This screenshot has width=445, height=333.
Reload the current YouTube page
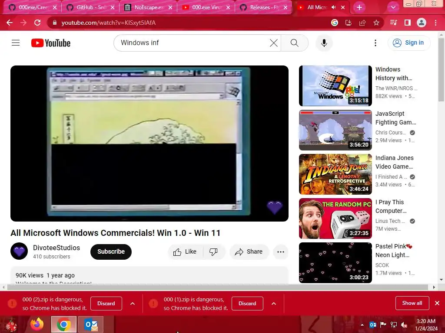pyautogui.click(x=37, y=23)
